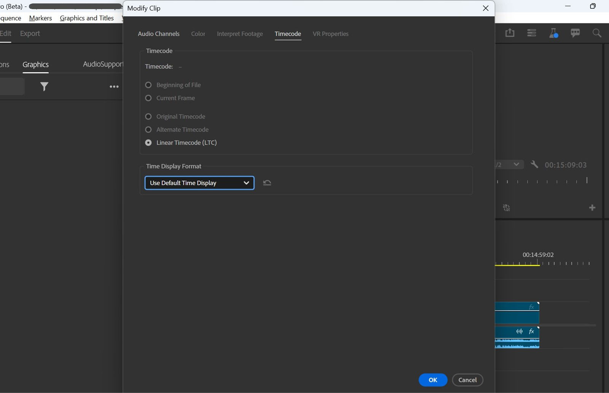Click the beaker Beta features icon
Screen dimensions: 609x393
(x=553, y=33)
